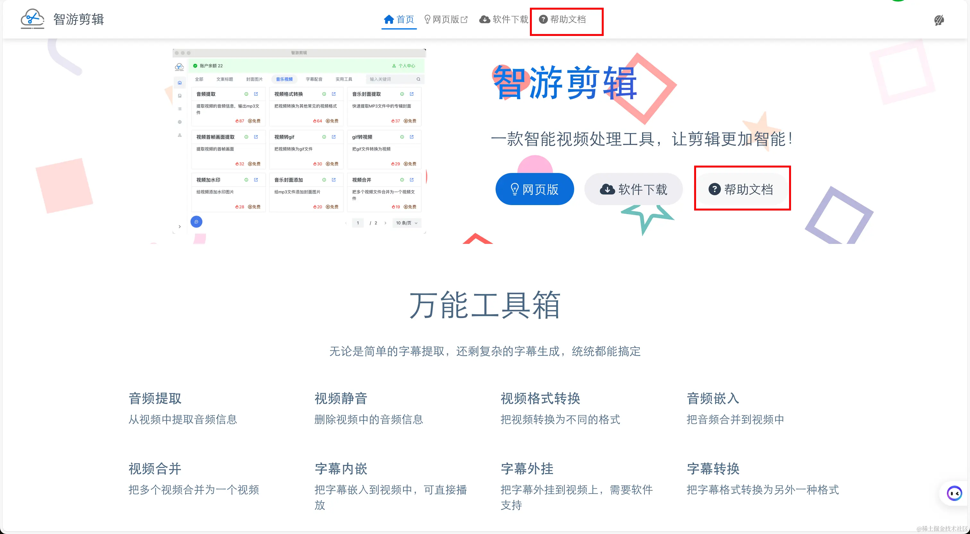Click the list icon in app sidebar
Viewport: 970px width, 534px height.
(180, 109)
